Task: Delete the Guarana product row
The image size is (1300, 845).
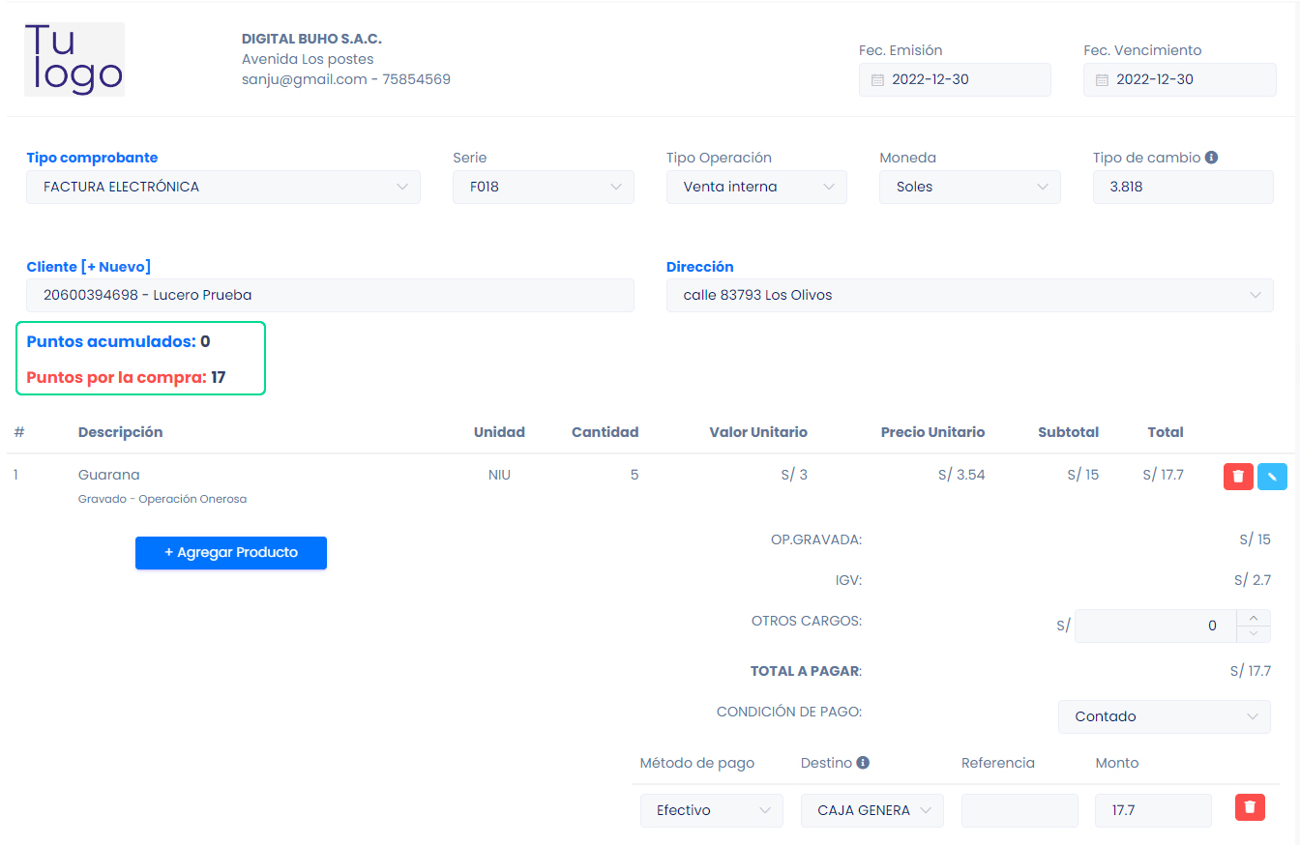Action: pyautogui.click(x=1238, y=477)
